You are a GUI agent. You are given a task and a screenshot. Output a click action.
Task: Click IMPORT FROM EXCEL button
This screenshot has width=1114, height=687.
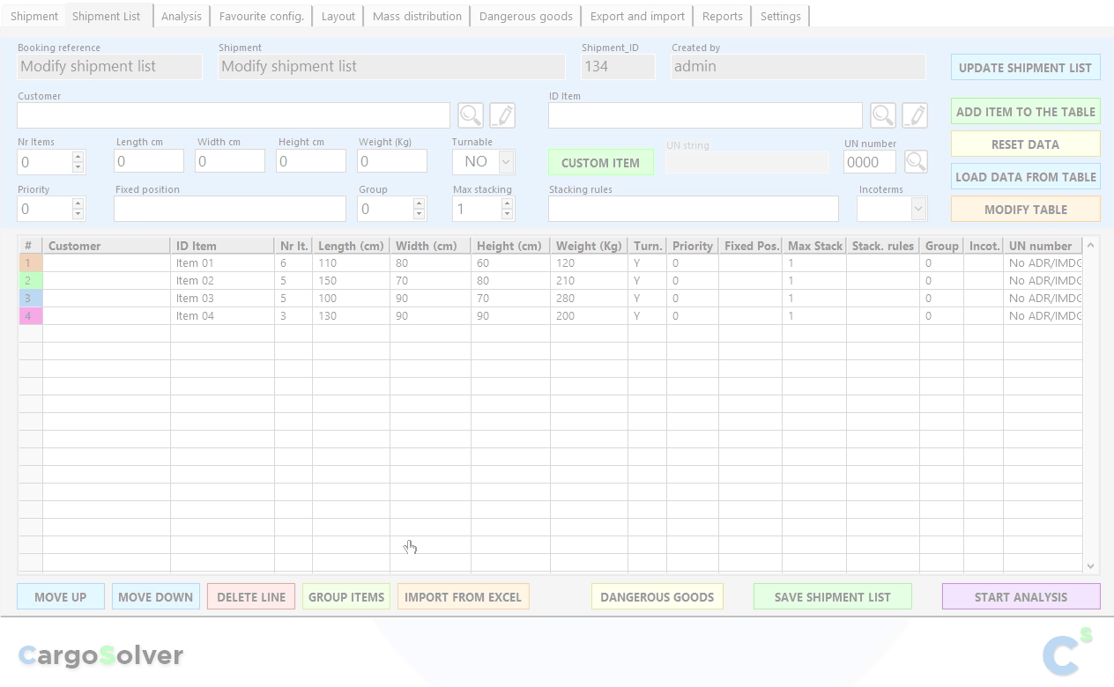463,597
